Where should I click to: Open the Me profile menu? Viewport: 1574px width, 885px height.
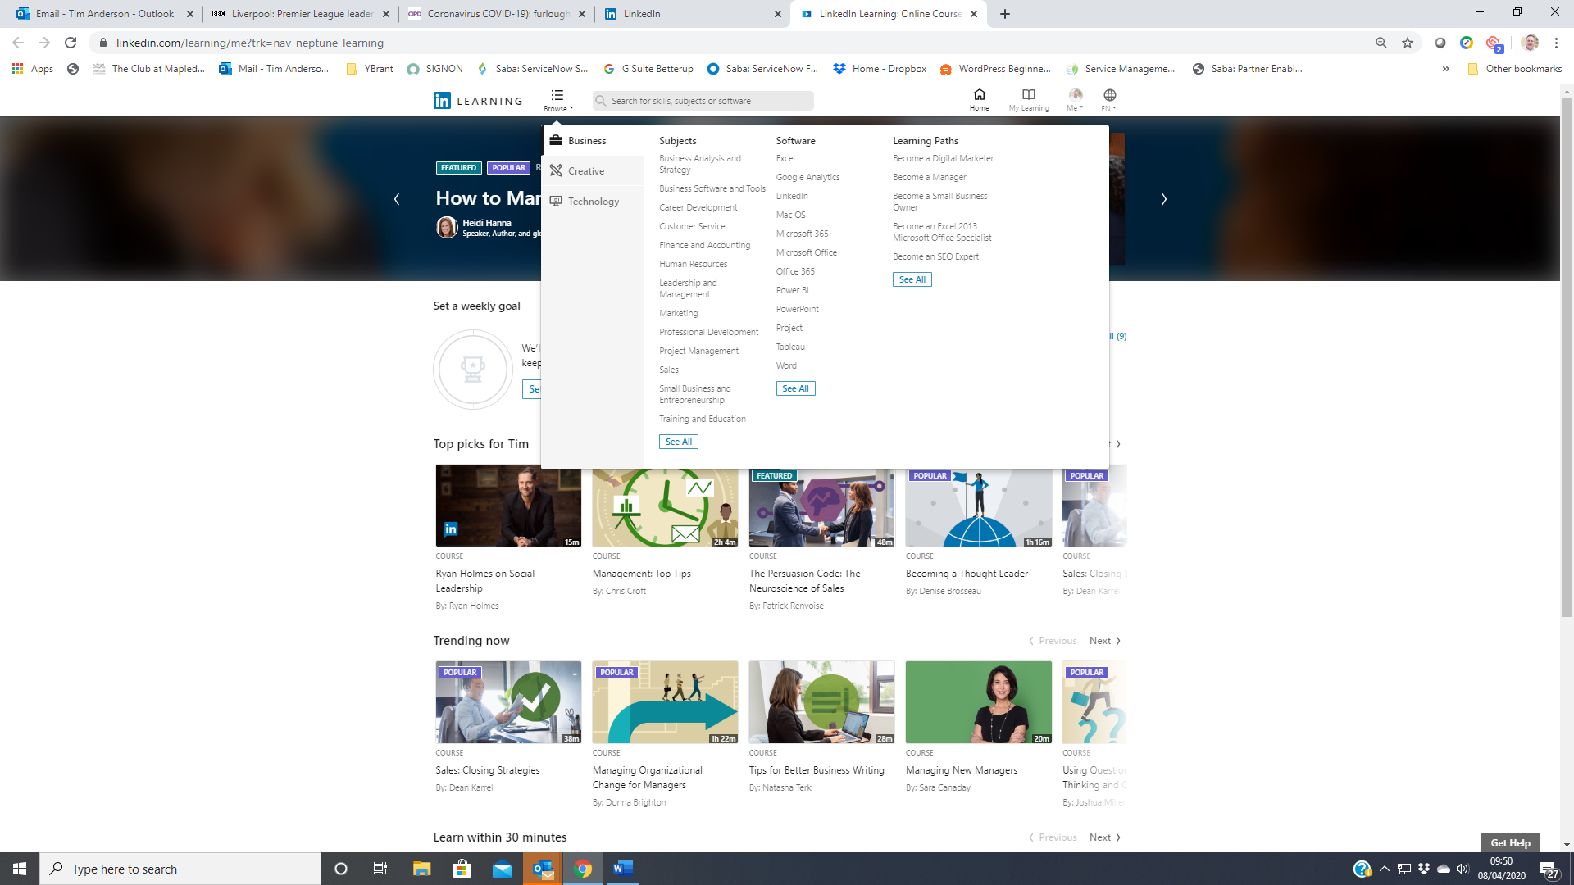1075,100
